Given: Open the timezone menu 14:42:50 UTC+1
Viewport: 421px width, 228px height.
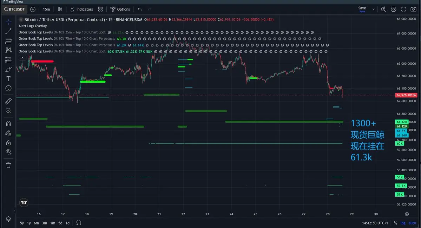Looking at the screenshot, I should pyautogui.click(x=375, y=223).
